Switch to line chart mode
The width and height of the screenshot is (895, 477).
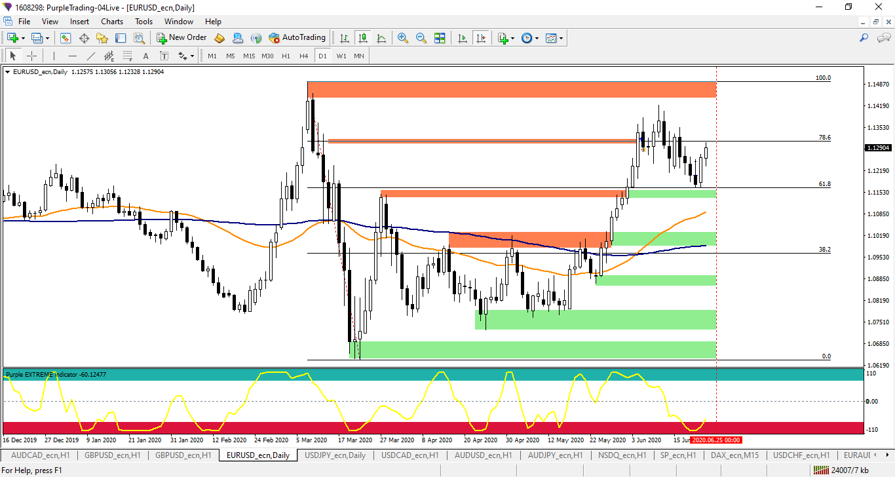pos(381,38)
